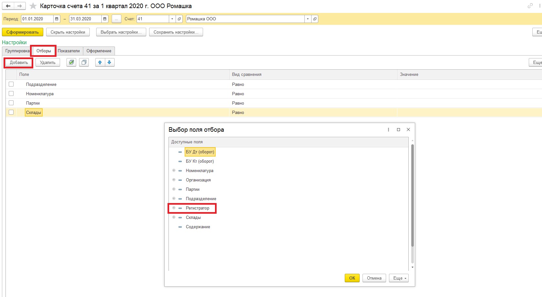Enable the Номенклатура filter checkbox
Screen dimensions: 542x297
coord(11,94)
